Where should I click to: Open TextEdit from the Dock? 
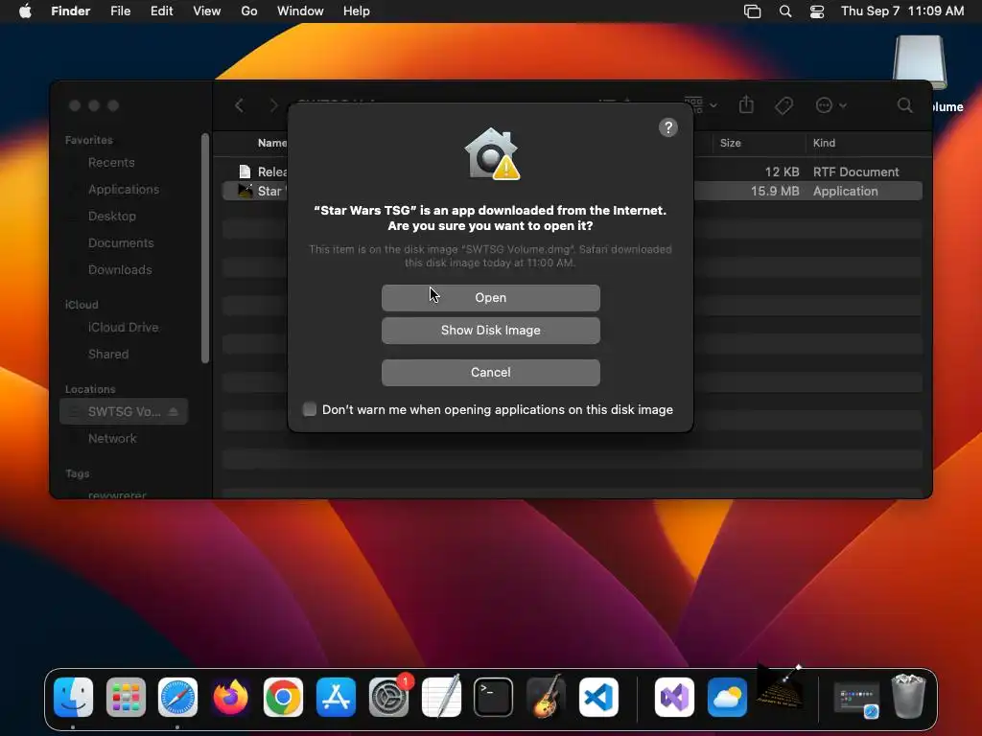441,698
